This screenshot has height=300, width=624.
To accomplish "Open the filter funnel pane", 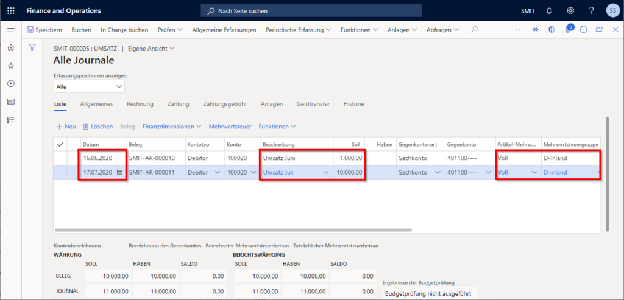I will click(32, 47).
